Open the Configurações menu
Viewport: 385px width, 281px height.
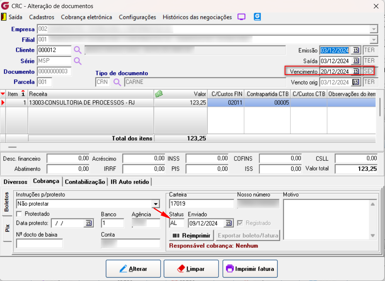coord(137,17)
